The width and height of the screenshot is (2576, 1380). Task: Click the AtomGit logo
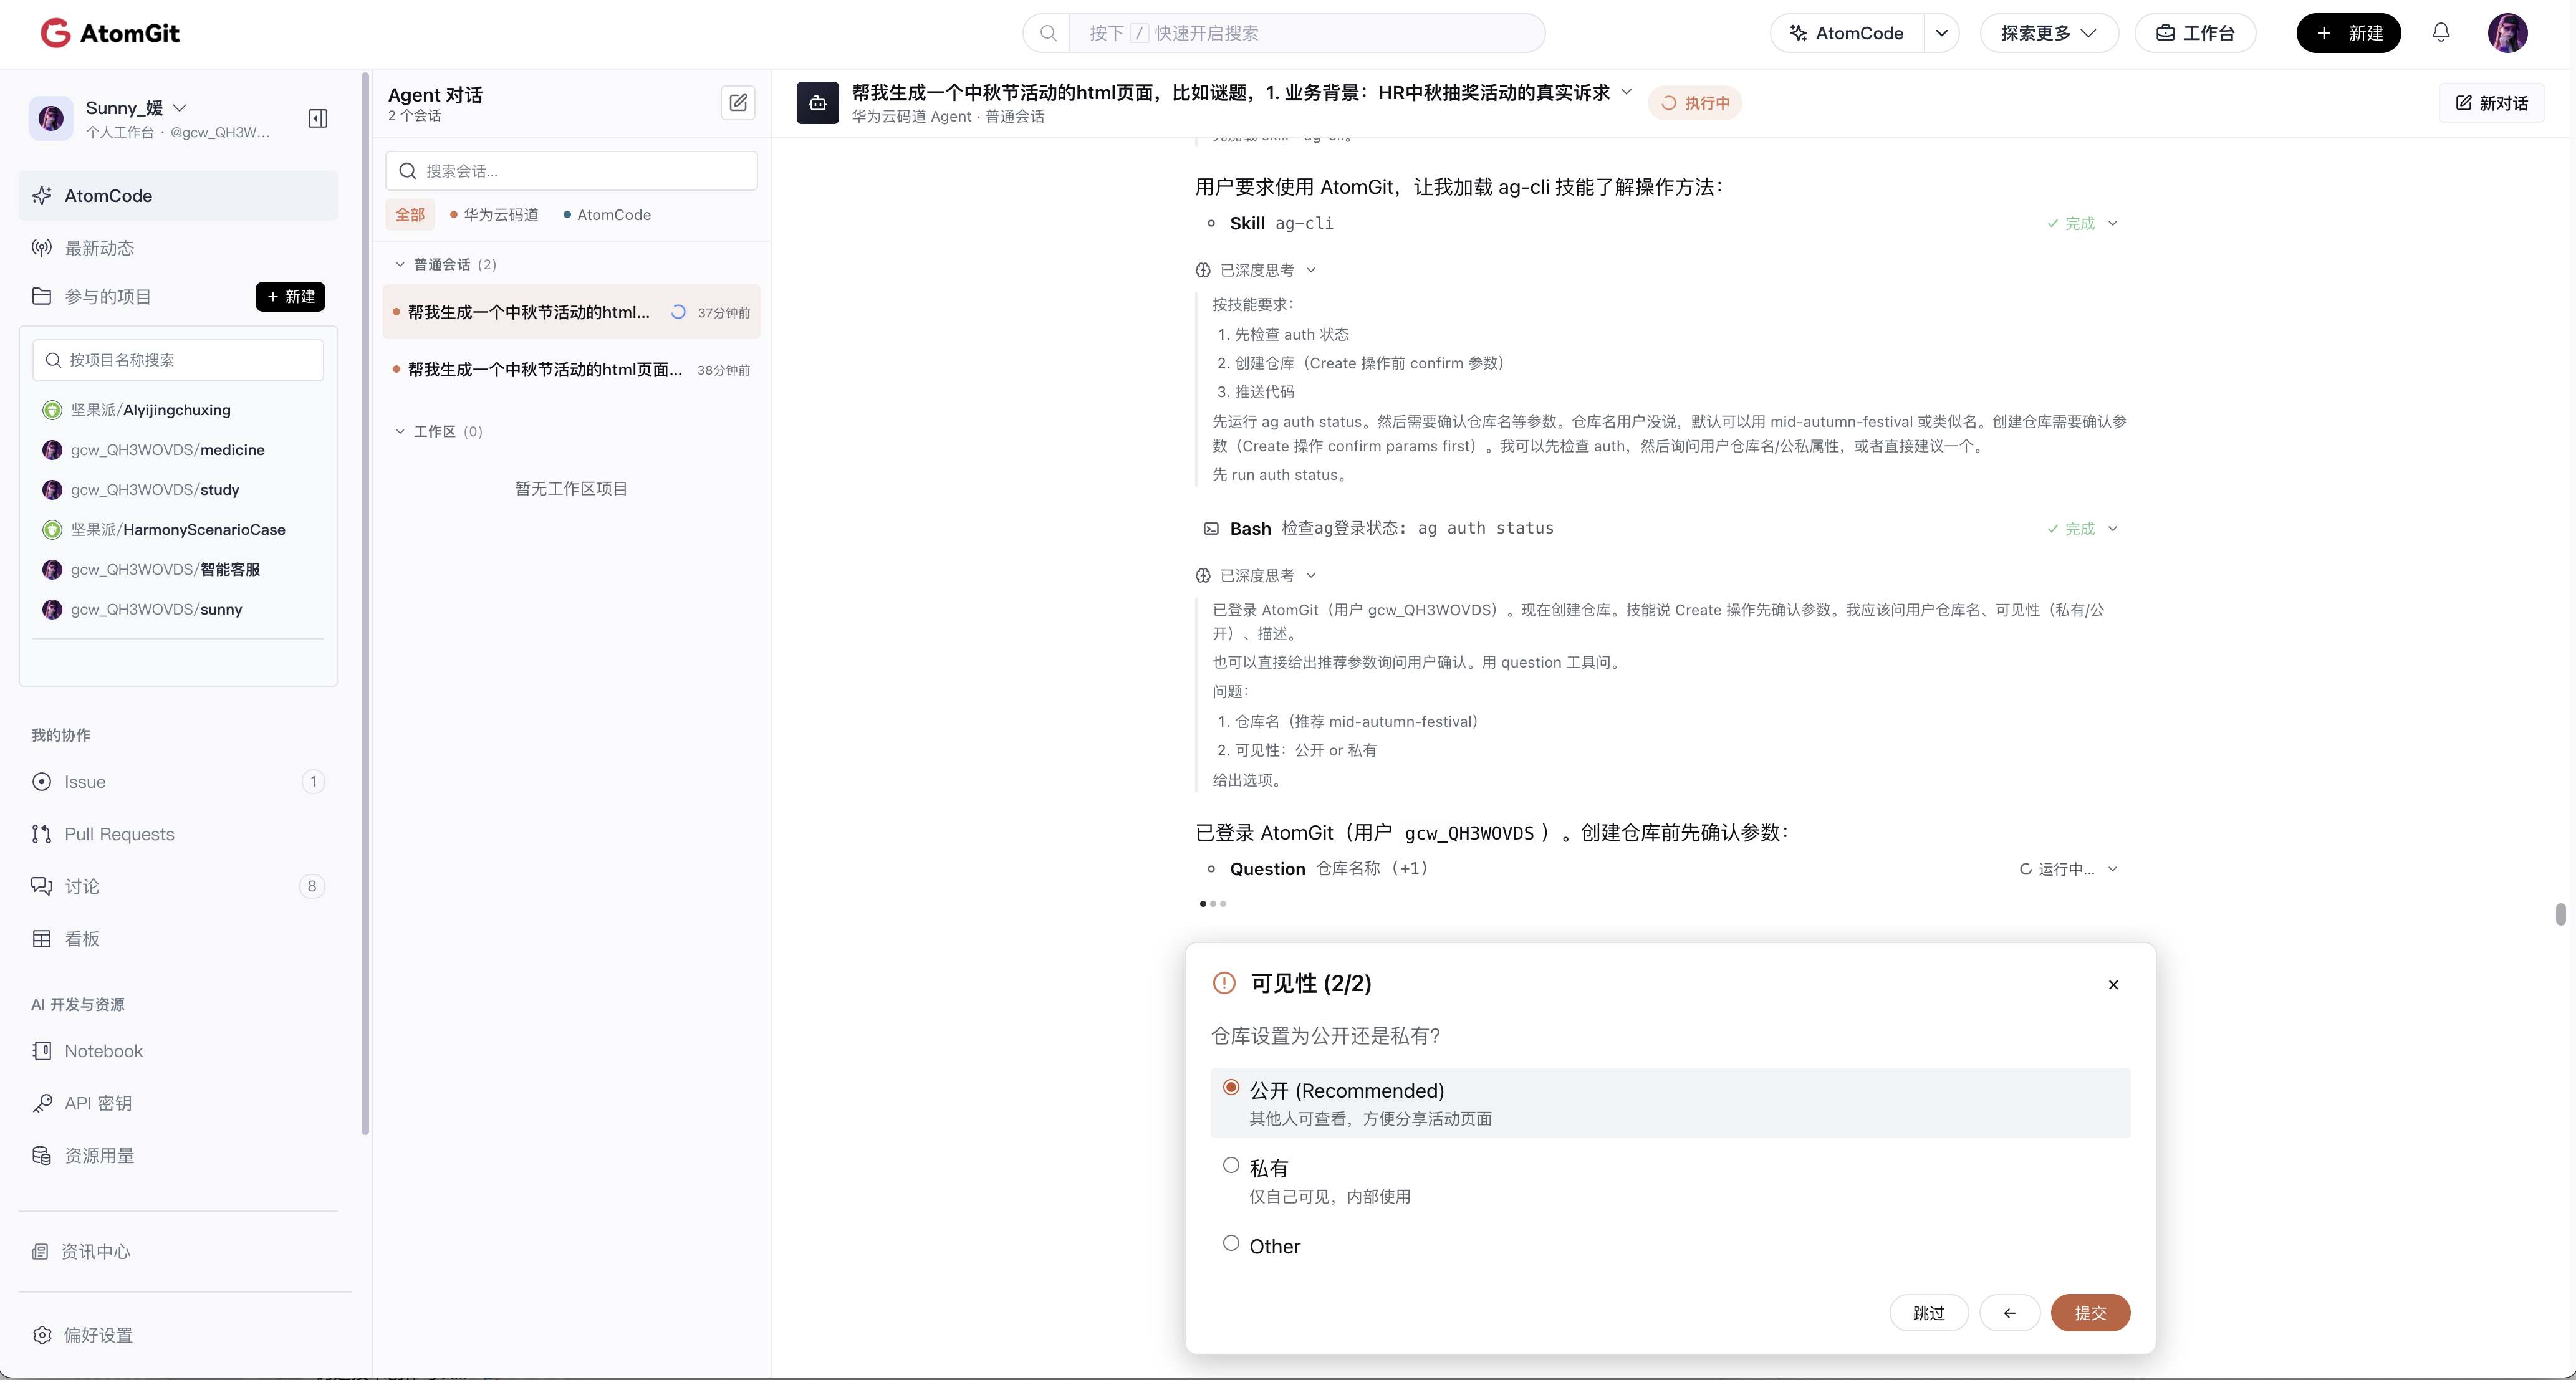(110, 33)
